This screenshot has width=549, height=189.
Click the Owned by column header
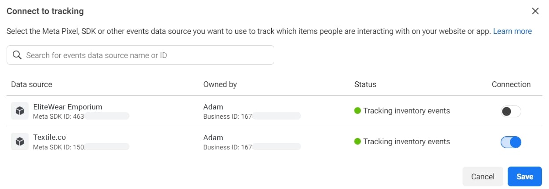(x=220, y=84)
